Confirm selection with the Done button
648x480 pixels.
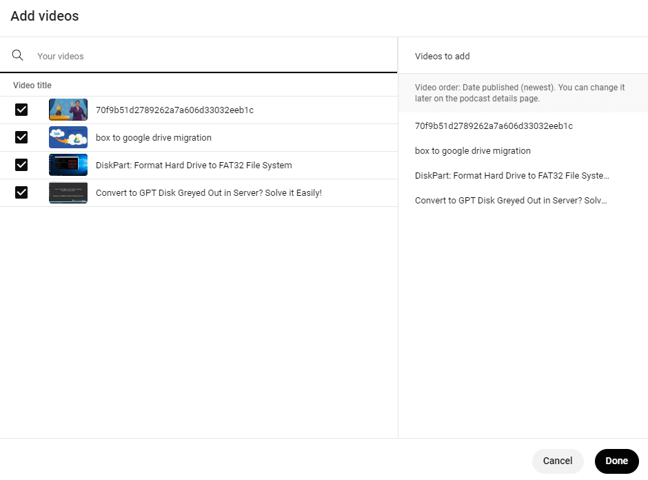tap(616, 461)
